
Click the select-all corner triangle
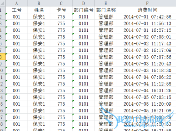2,3
